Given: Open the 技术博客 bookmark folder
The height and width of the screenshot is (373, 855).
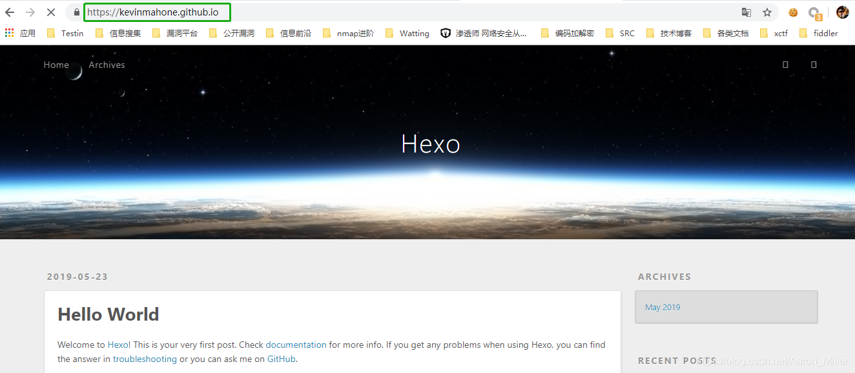Looking at the screenshot, I should pyautogui.click(x=669, y=33).
